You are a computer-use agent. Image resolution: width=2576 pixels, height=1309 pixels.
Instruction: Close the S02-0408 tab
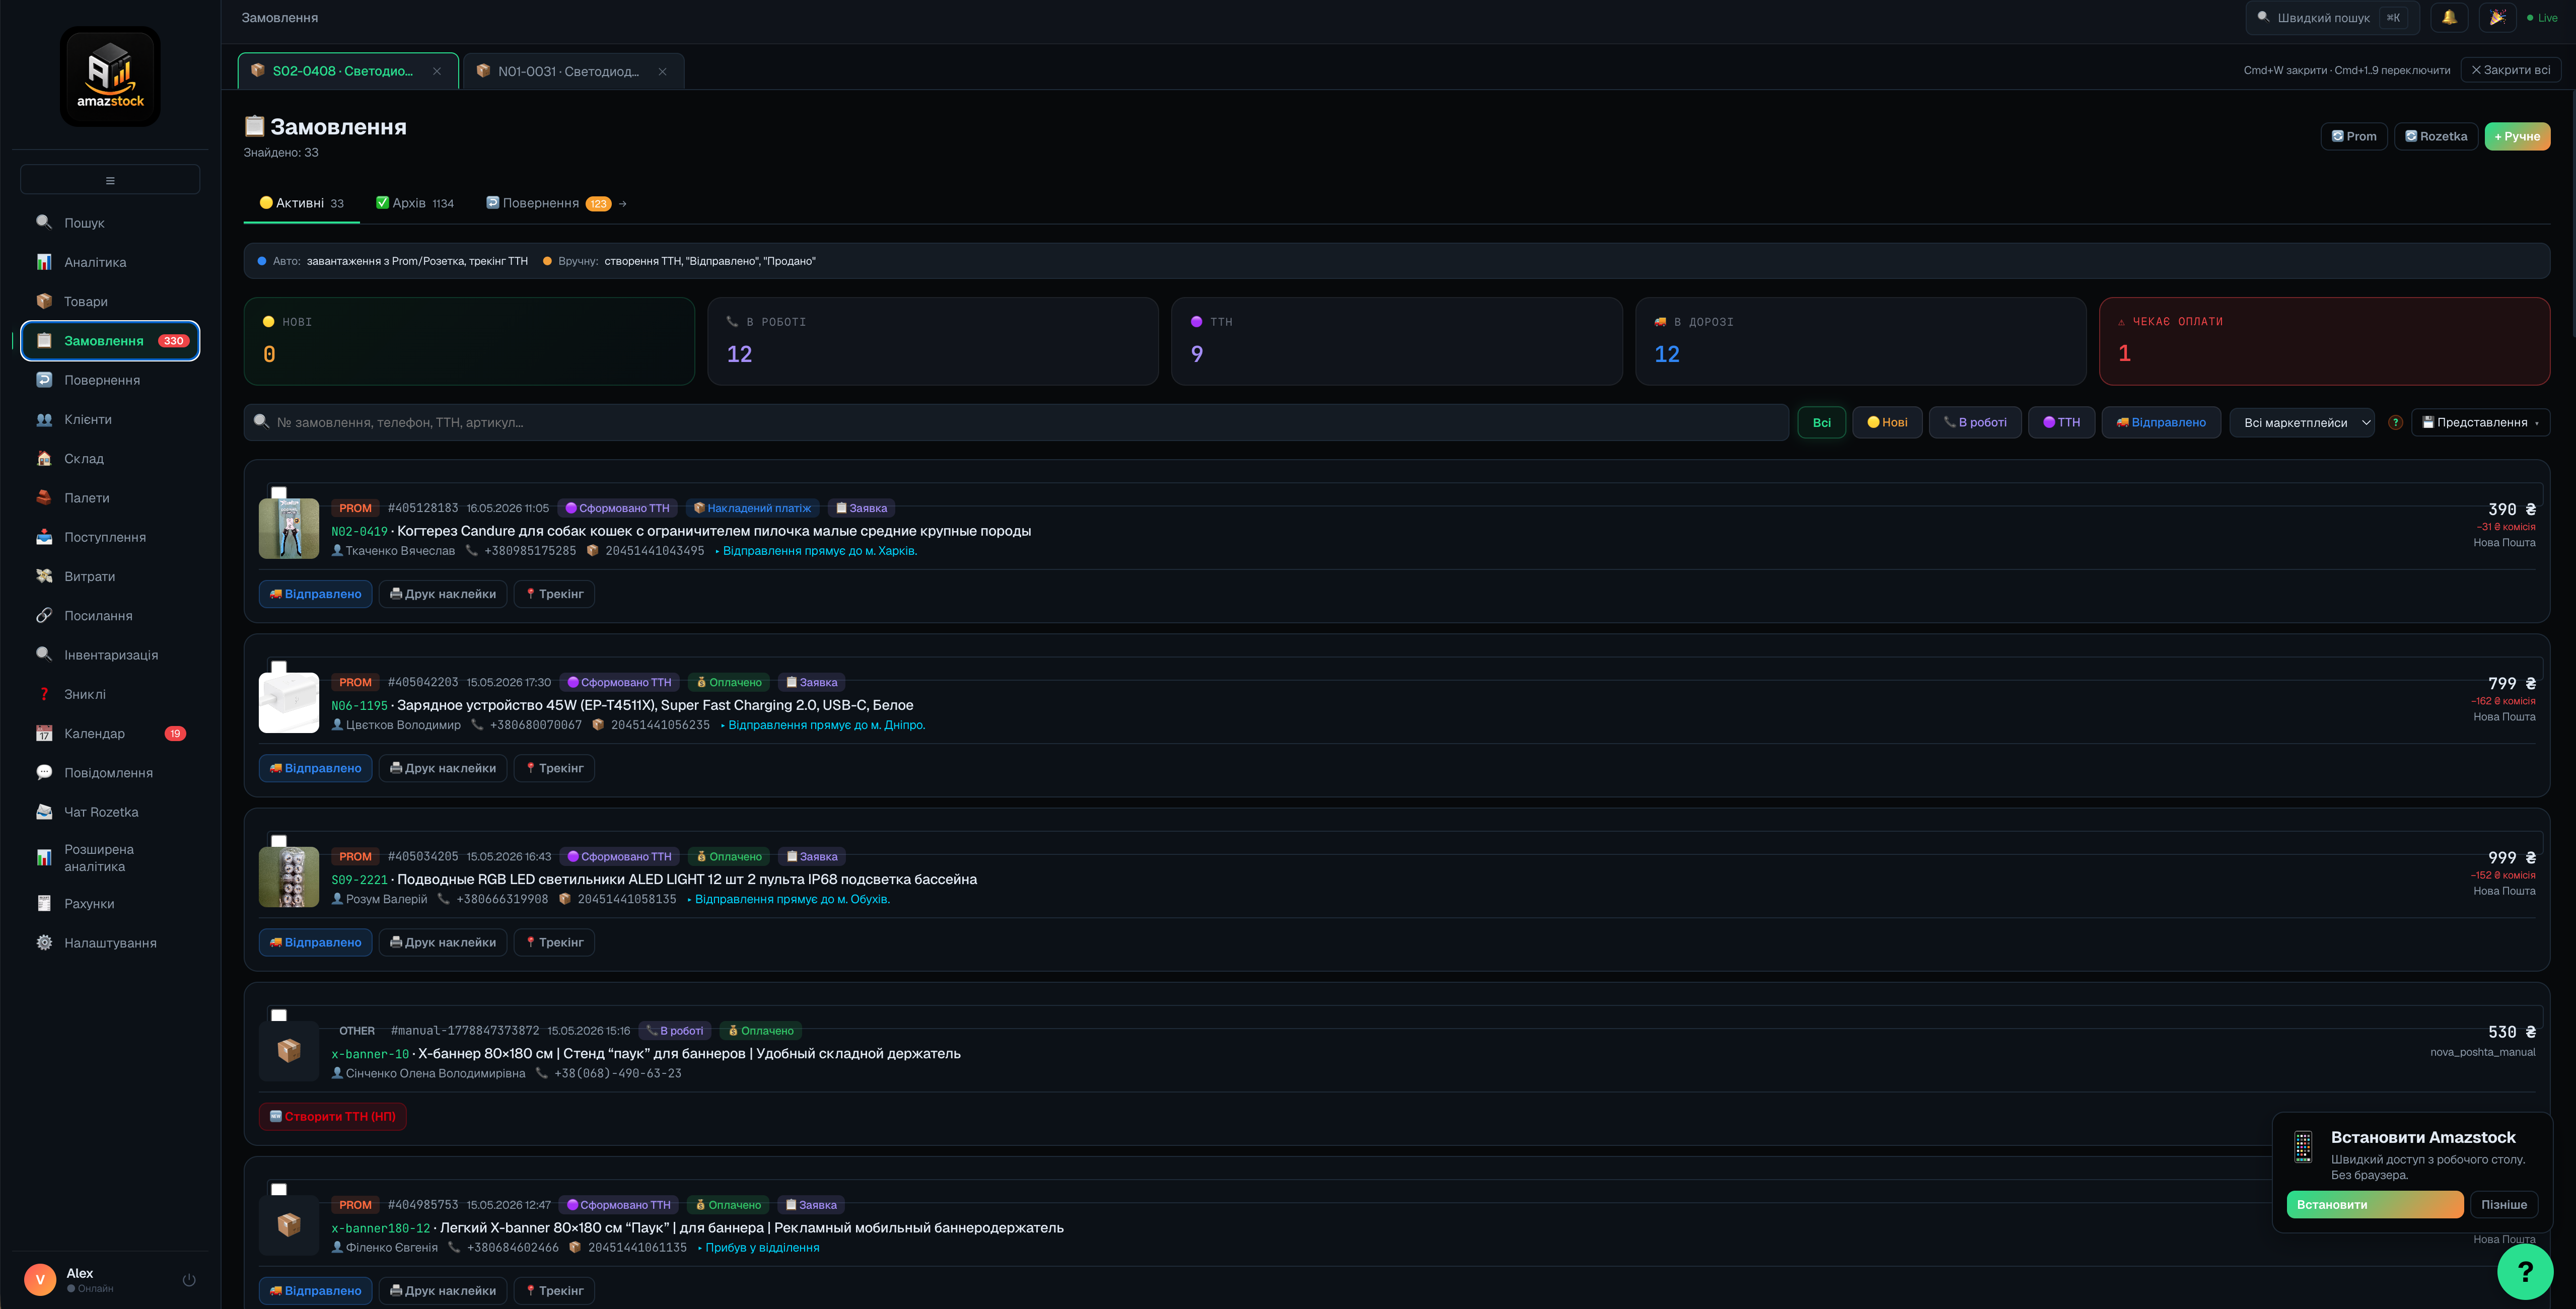437,71
